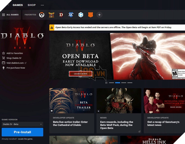
Task: Click the upgrade arrow icon beside Pre-purchase Now
Action: coord(4,68)
